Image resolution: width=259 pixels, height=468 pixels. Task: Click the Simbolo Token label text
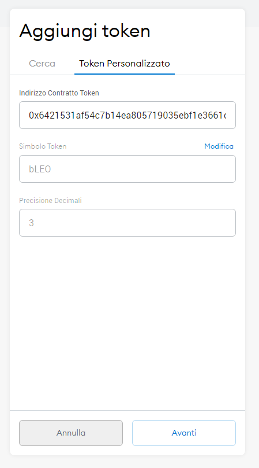tap(43, 146)
